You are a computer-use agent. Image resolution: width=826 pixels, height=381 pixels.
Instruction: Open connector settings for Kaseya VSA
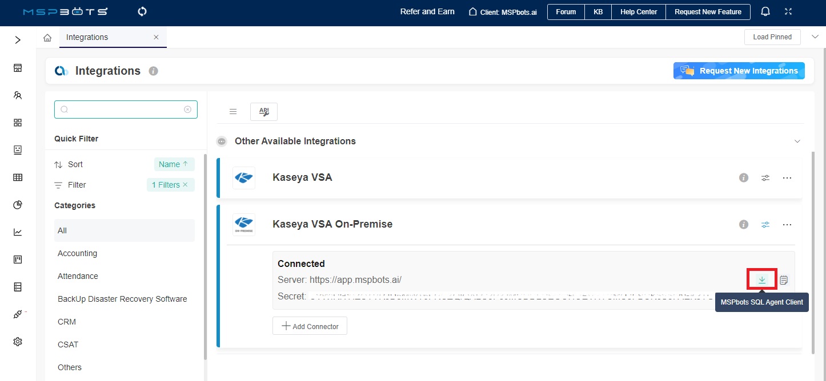tap(765, 178)
